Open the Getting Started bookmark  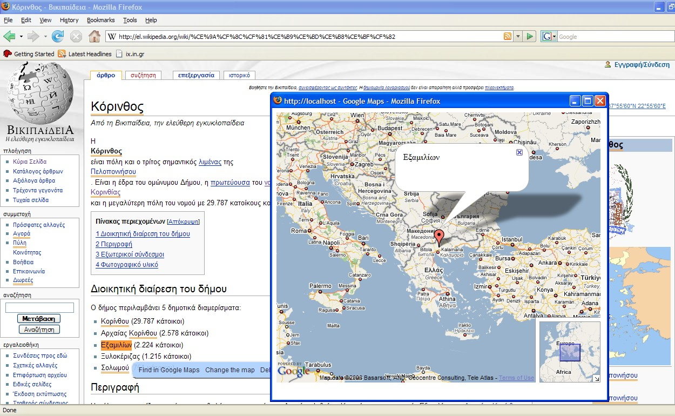[29, 54]
